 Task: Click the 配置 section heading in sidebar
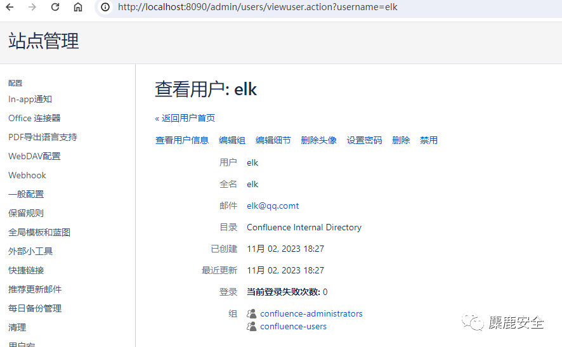coord(15,83)
